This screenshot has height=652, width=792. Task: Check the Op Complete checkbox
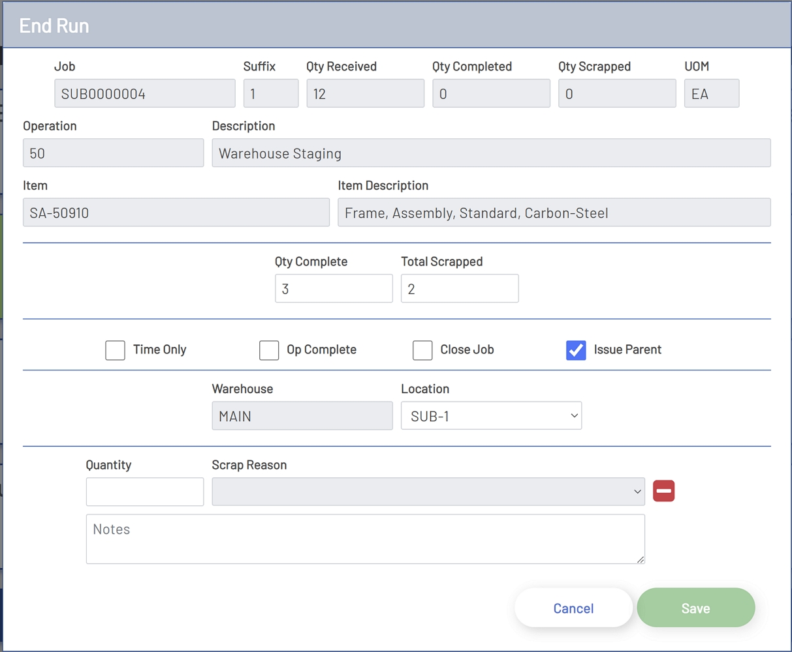click(x=269, y=350)
